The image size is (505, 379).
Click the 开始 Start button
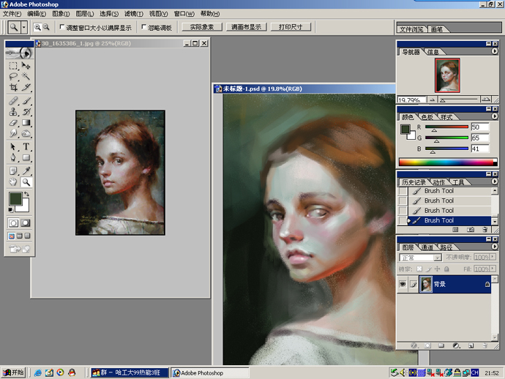click(x=13, y=373)
